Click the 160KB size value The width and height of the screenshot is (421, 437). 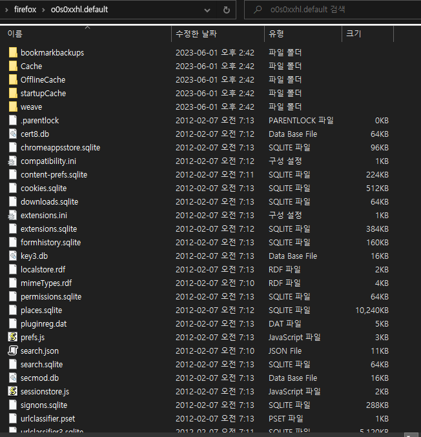coord(377,243)
